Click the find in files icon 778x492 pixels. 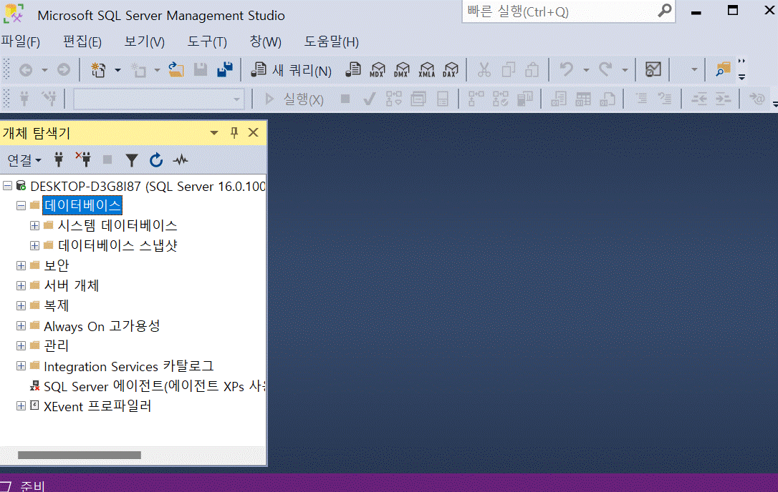point(723,70)
